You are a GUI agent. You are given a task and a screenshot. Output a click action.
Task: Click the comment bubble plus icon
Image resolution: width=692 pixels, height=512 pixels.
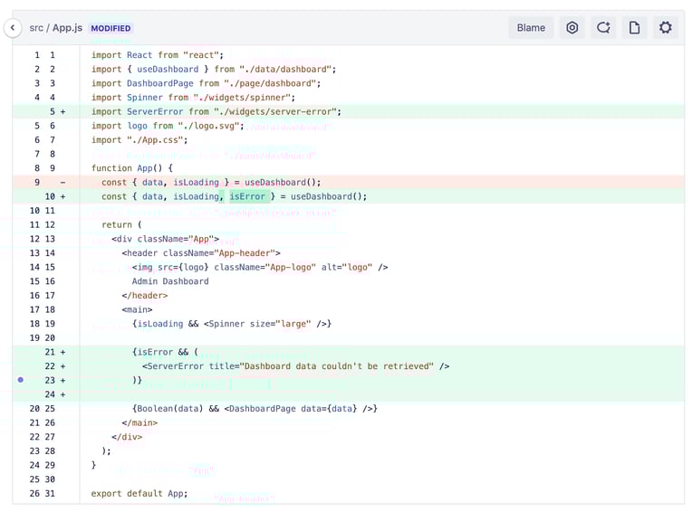(x=603, y=28)
